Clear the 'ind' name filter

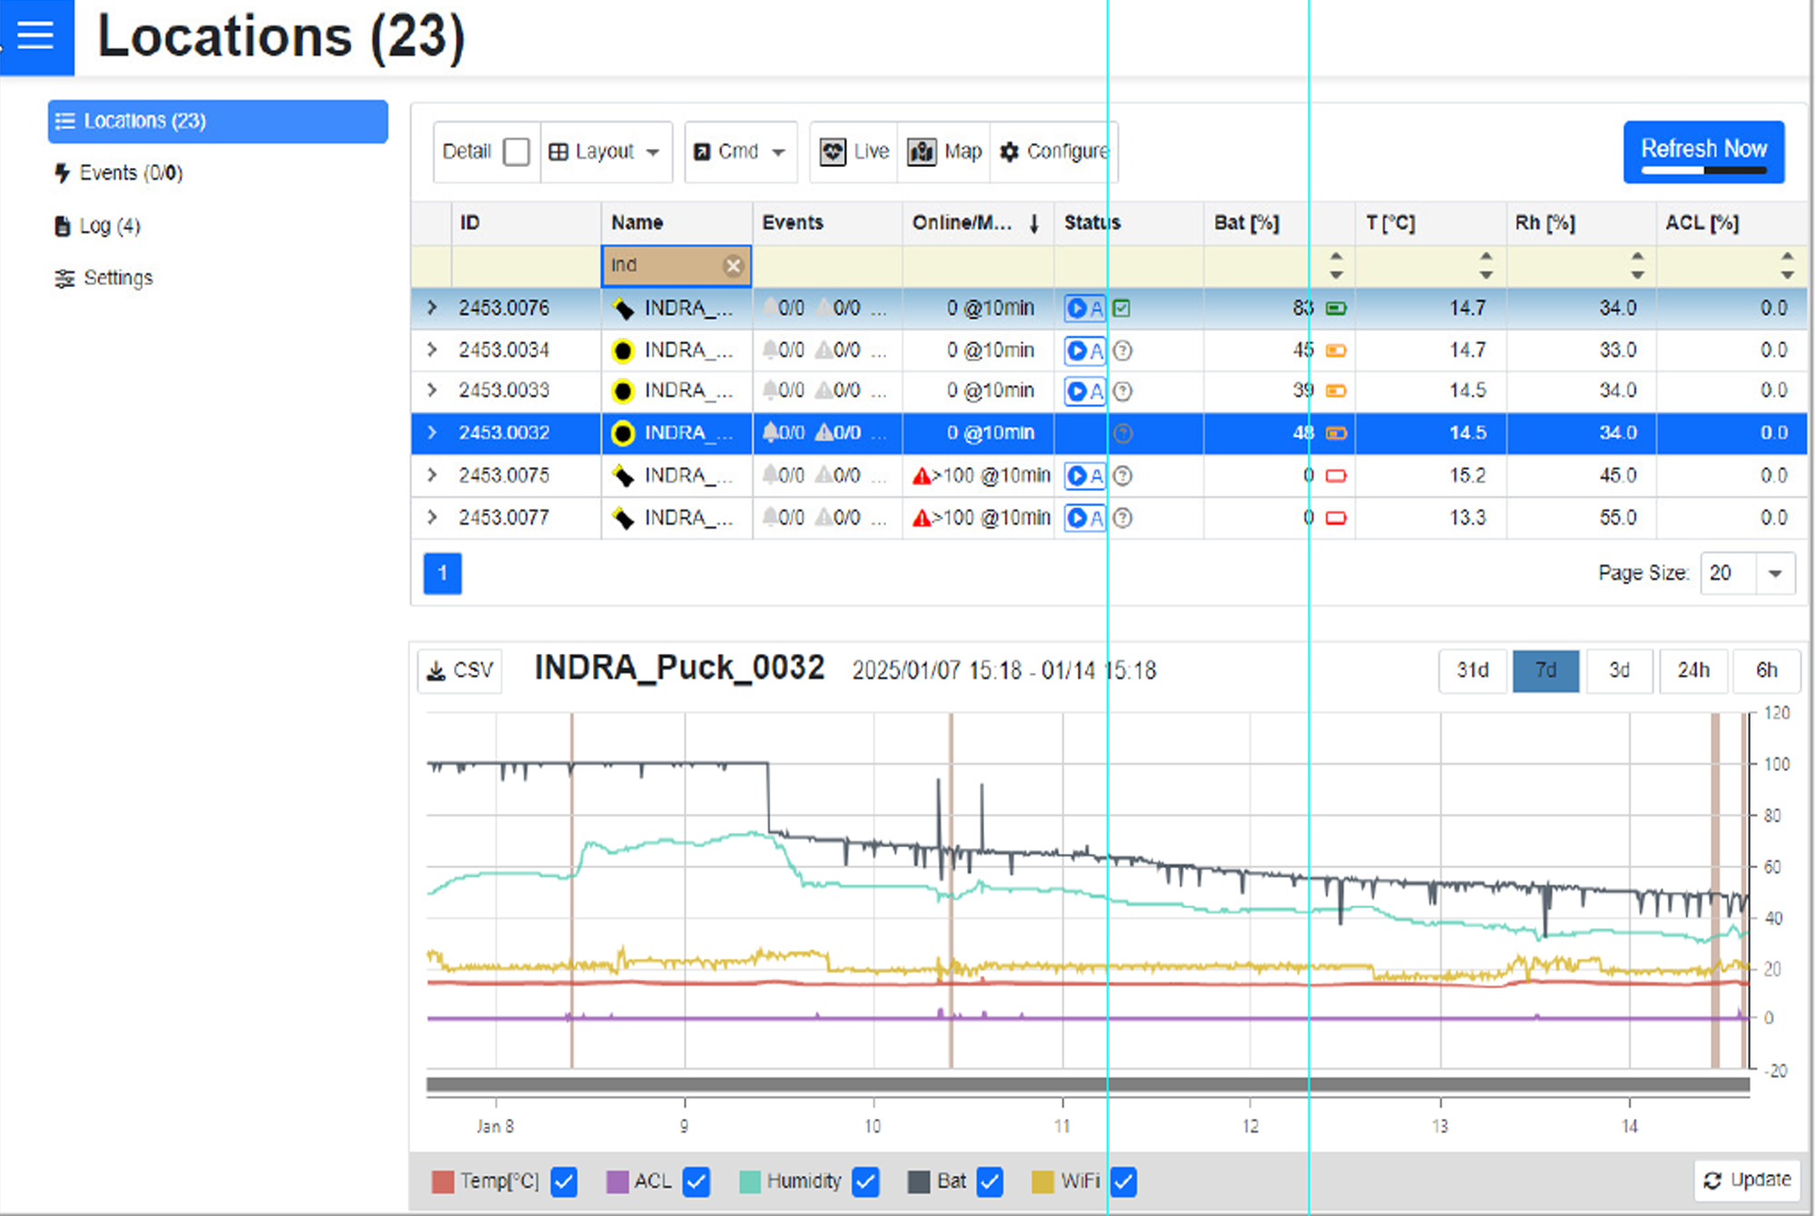coord(733,265)
